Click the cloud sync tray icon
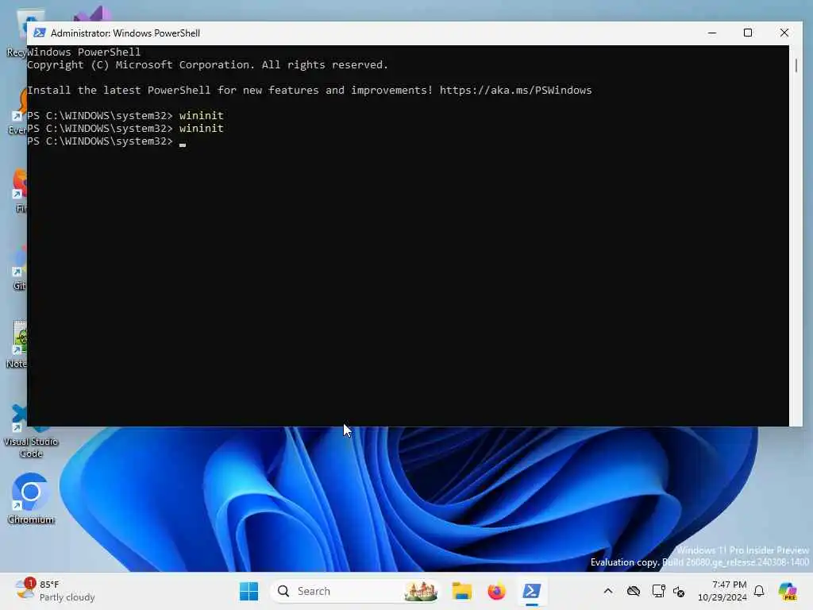 pyautogui.click(x=633, y=591)
